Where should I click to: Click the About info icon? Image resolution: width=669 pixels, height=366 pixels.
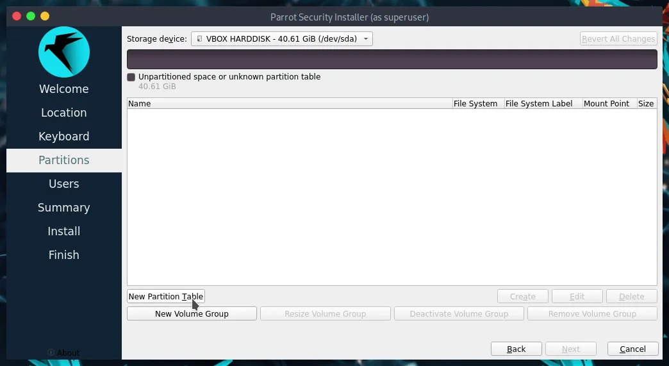[x=51, y=353]
